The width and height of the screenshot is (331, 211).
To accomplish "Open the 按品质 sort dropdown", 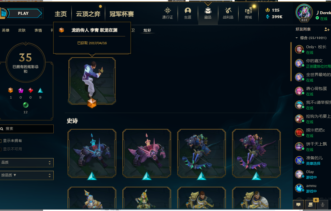I will (27, 175).
